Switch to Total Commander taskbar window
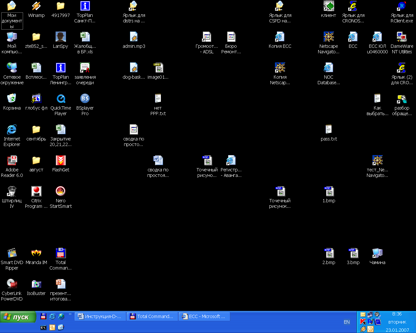The height and width of the screenshot is (333, 416). coord(152,316)
